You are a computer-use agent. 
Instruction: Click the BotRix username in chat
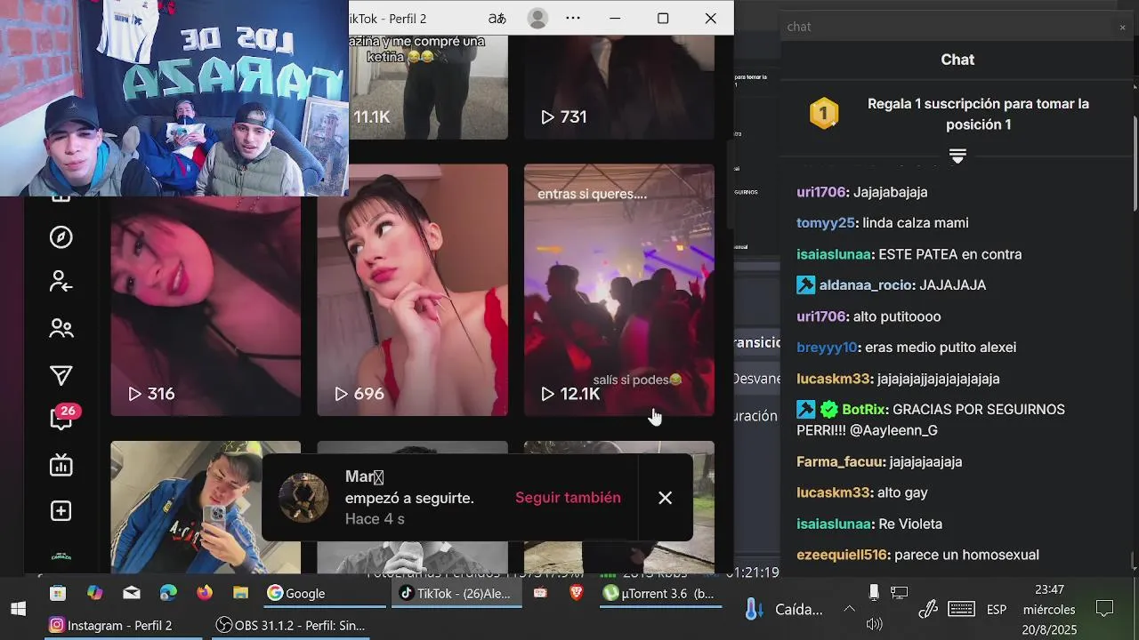tap(863, 410)
